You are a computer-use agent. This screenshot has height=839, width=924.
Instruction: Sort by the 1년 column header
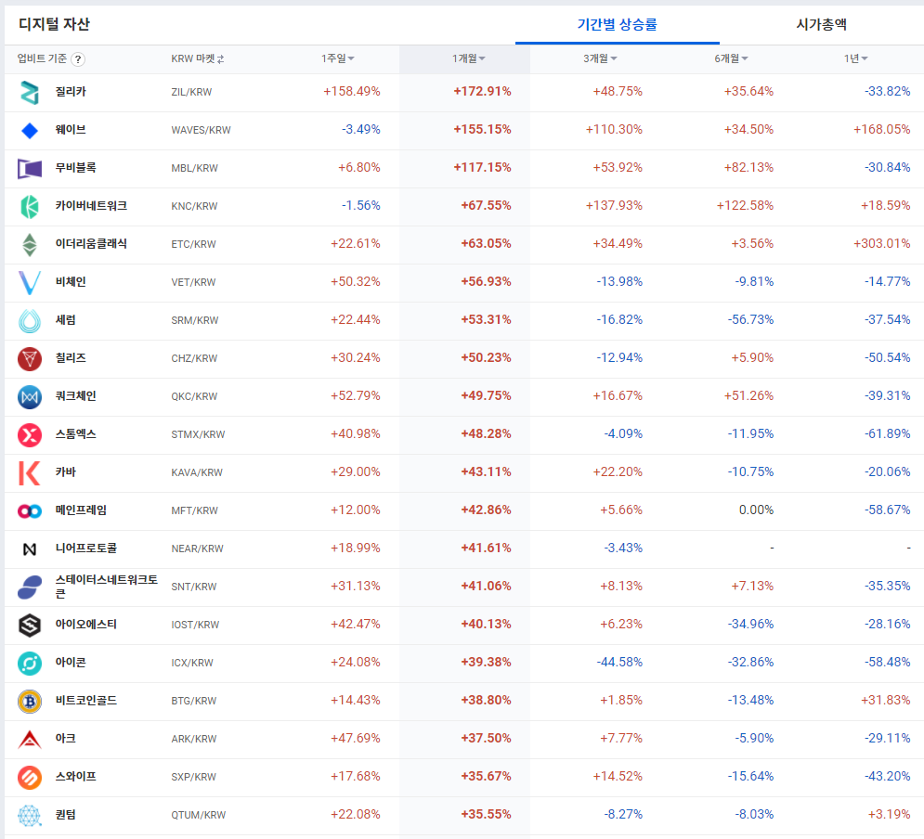pos(855,58)
